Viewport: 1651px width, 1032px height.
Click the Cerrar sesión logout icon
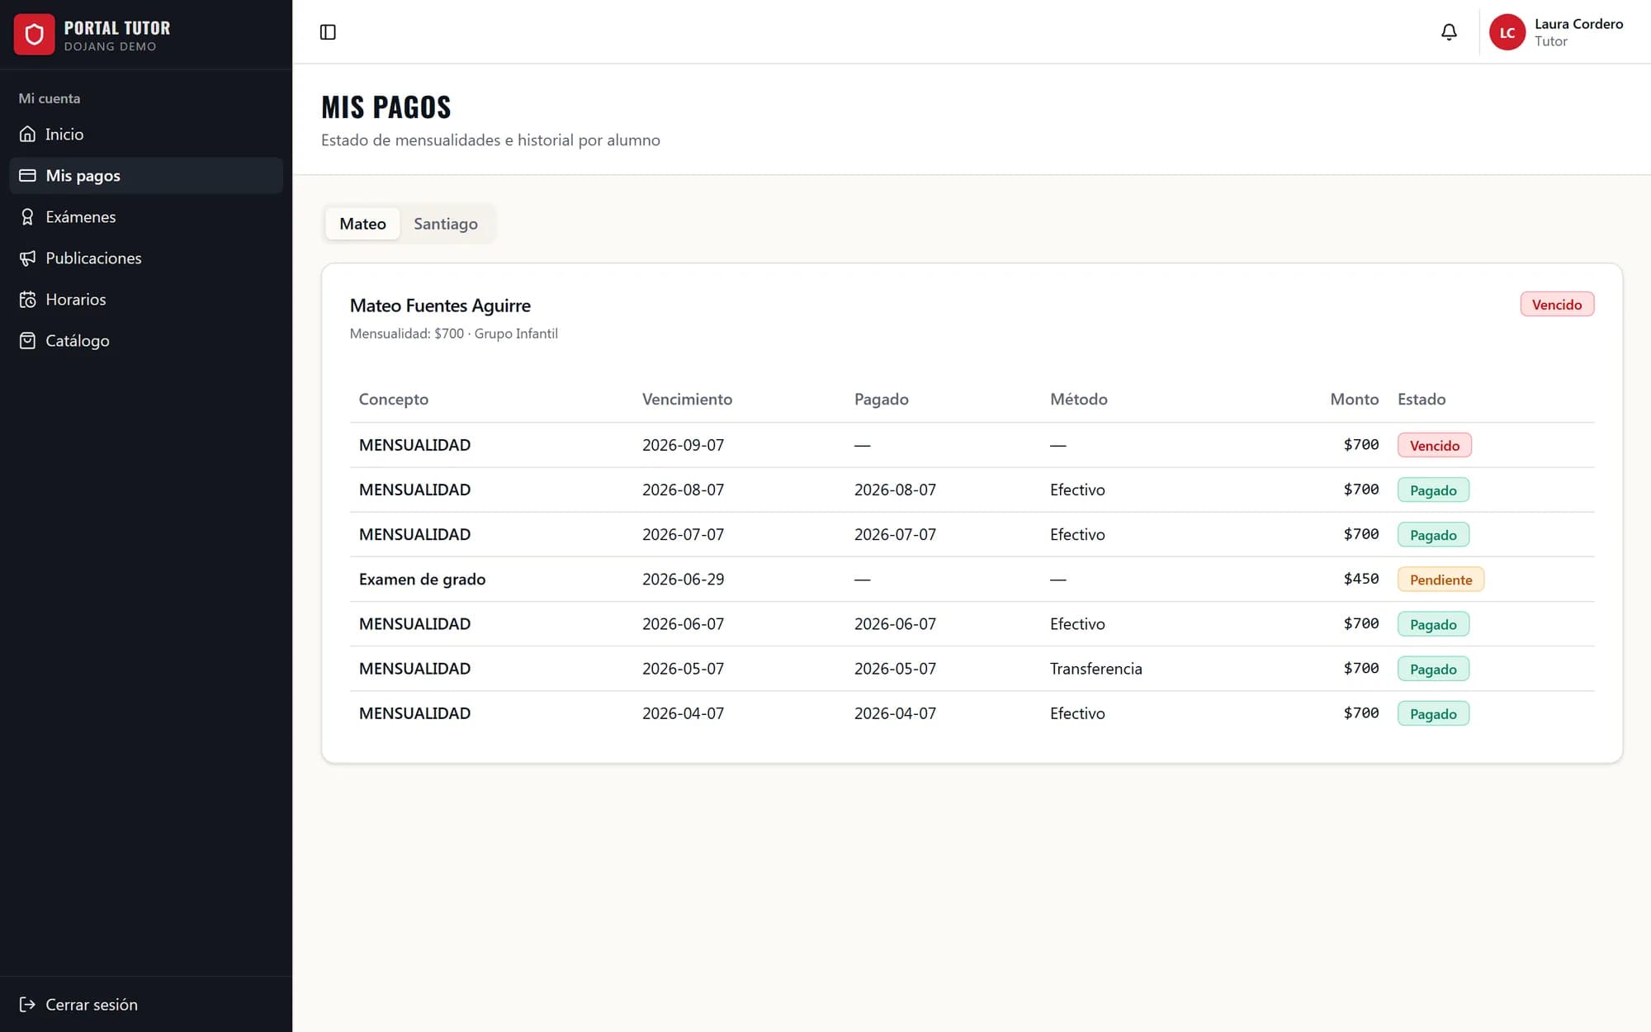pos(27,1004)
